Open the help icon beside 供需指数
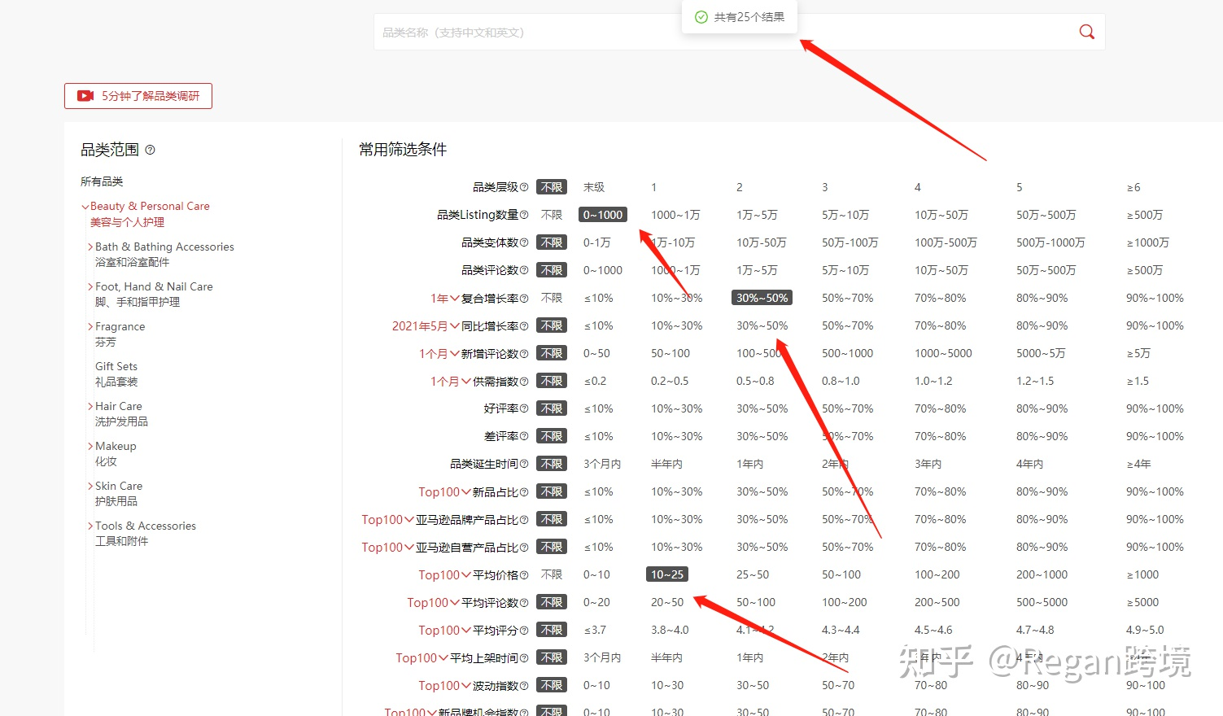The height and width of the screenshot is (716, 1223). (525, 380)
